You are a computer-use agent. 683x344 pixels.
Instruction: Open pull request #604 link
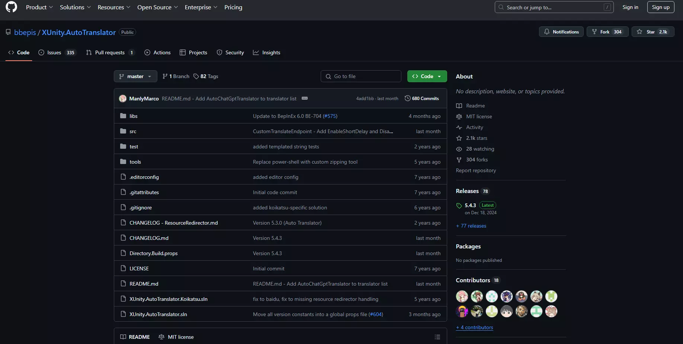tap(376, 314)
